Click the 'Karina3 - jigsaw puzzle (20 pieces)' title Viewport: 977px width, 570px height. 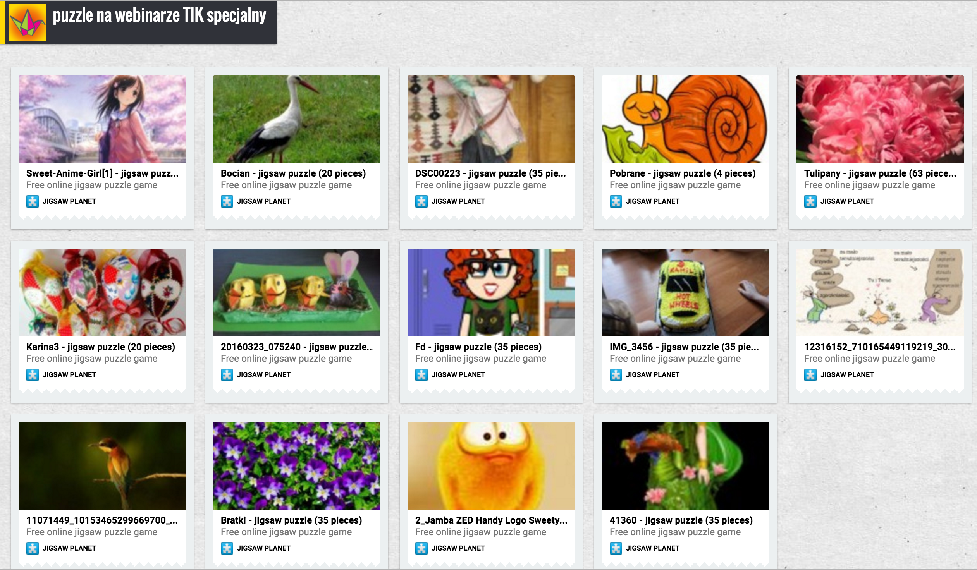[x=101, y=347]
